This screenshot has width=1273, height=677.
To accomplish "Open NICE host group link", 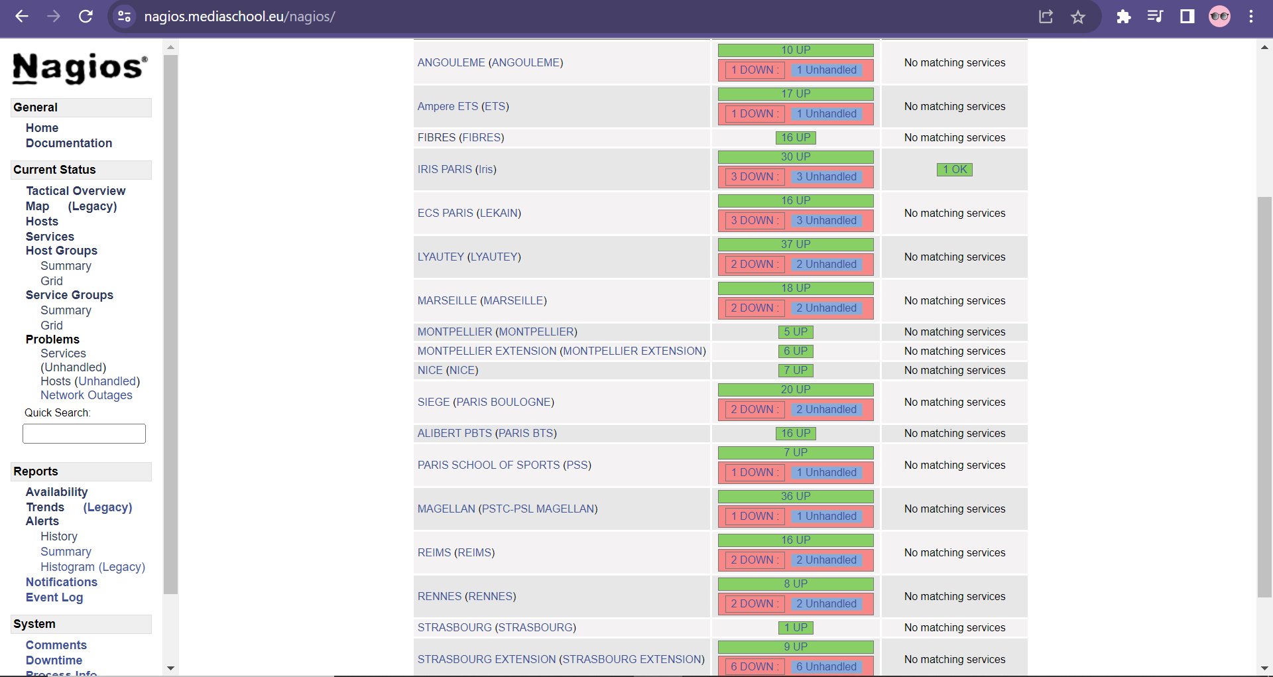I will (430, 370).
